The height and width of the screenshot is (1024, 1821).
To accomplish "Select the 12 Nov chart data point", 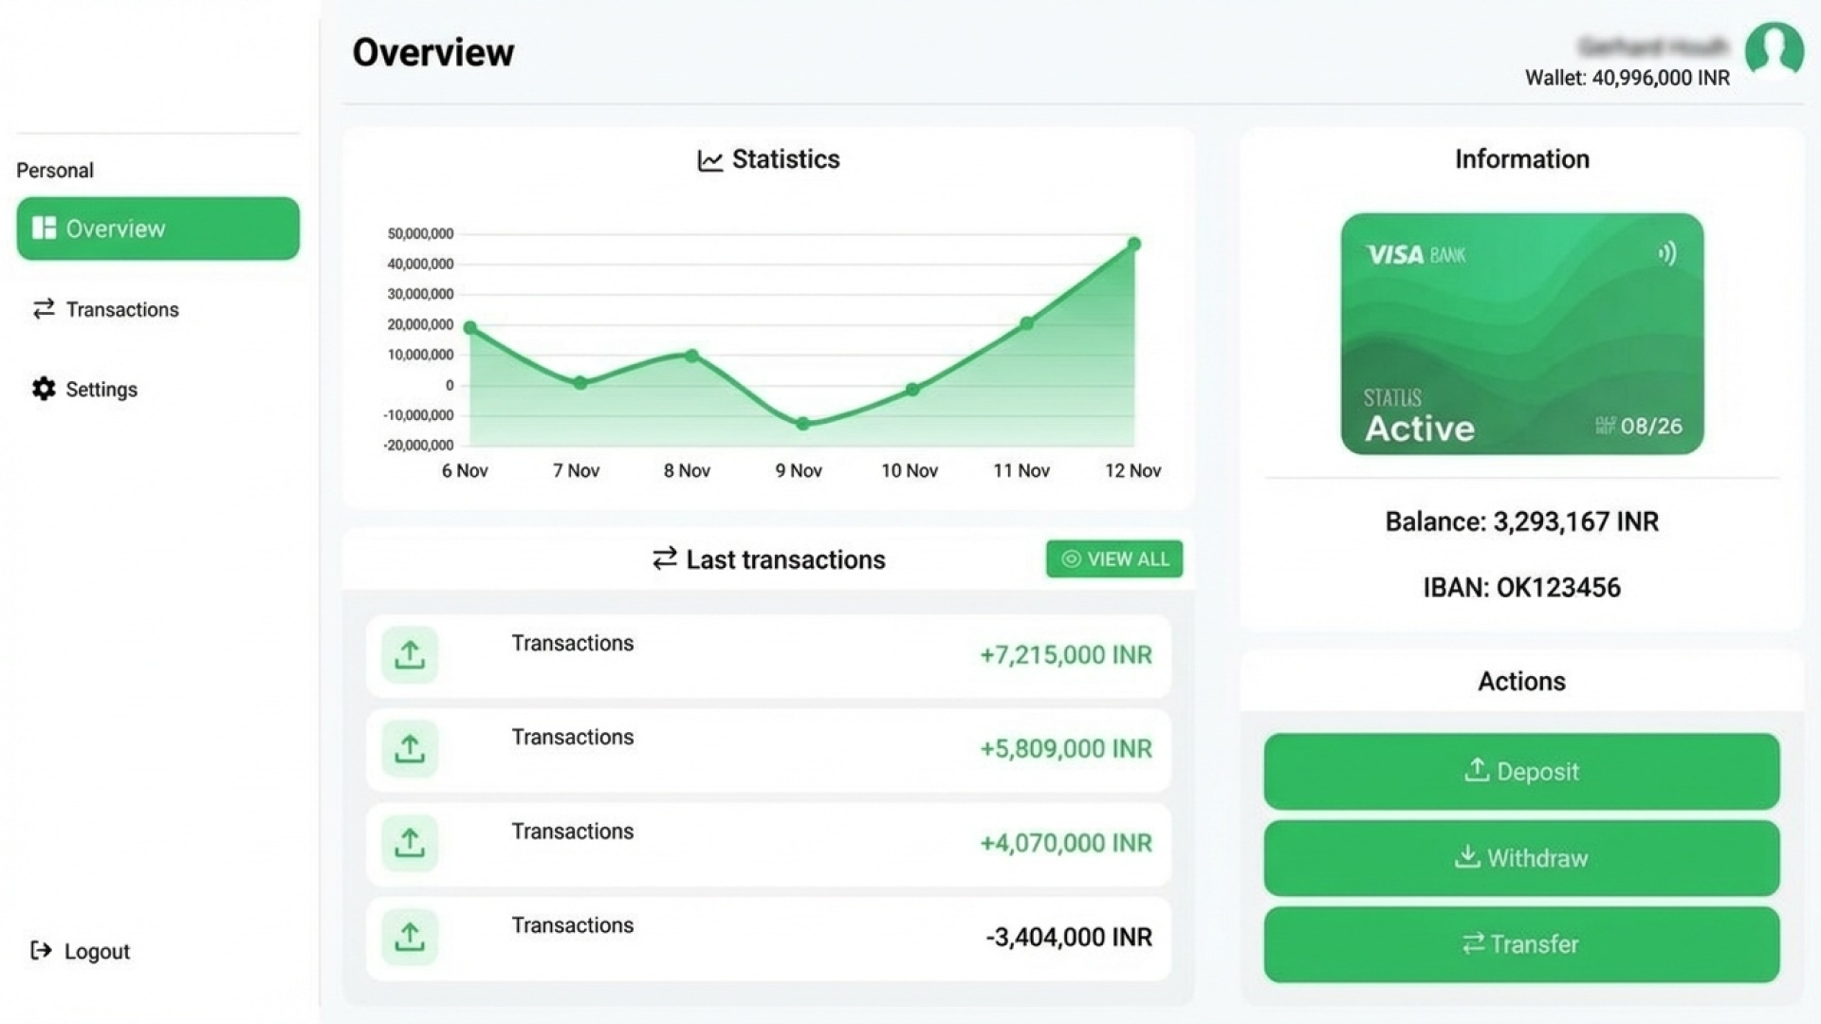I will coord(1133,245).
